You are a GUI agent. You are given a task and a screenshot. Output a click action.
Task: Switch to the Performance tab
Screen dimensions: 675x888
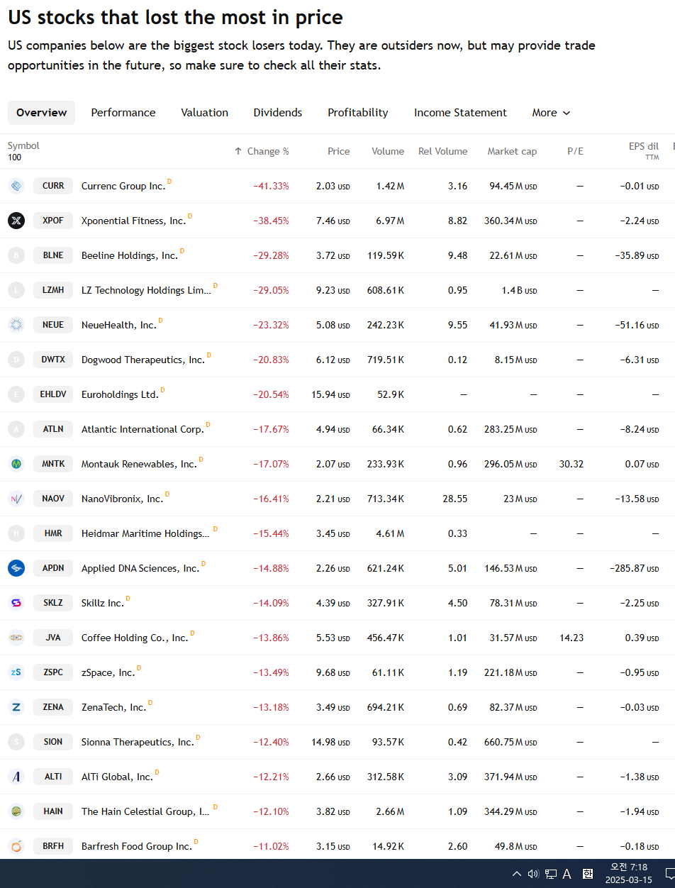click(123, 113)
